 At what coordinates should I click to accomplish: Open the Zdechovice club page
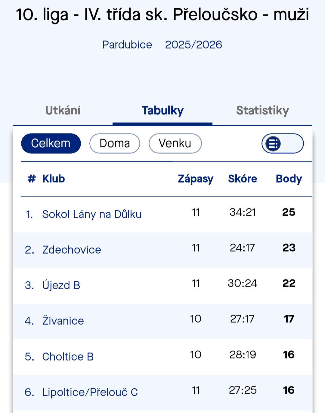tap(72, 250)
